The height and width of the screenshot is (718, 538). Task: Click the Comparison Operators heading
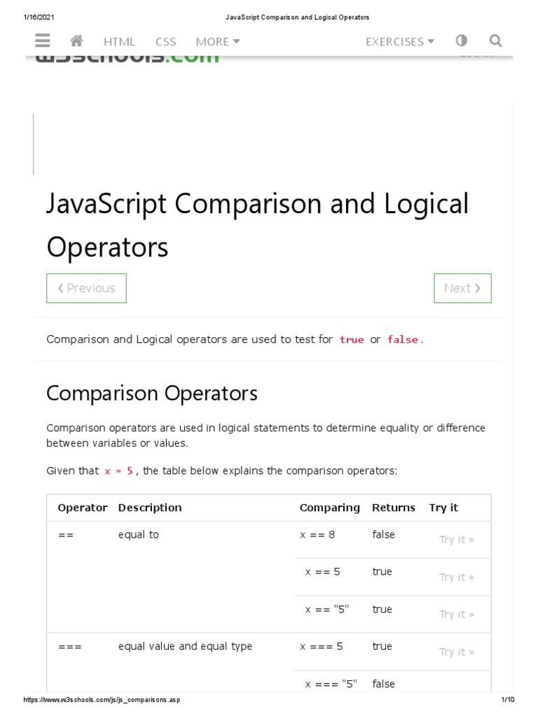click(152, 393)
